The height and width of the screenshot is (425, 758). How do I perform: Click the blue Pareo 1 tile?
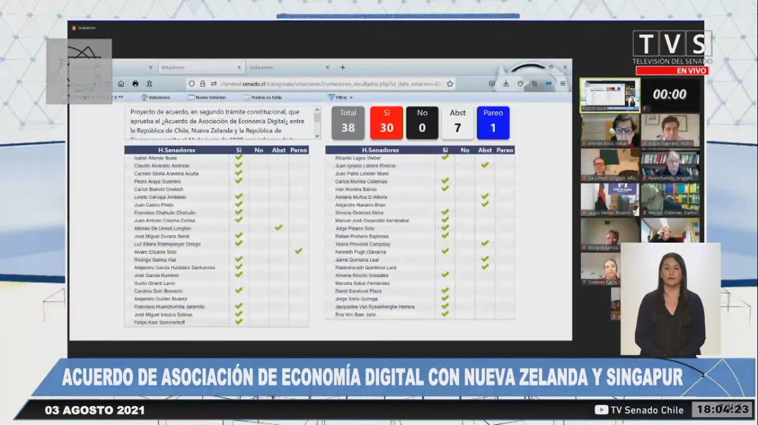493,123
